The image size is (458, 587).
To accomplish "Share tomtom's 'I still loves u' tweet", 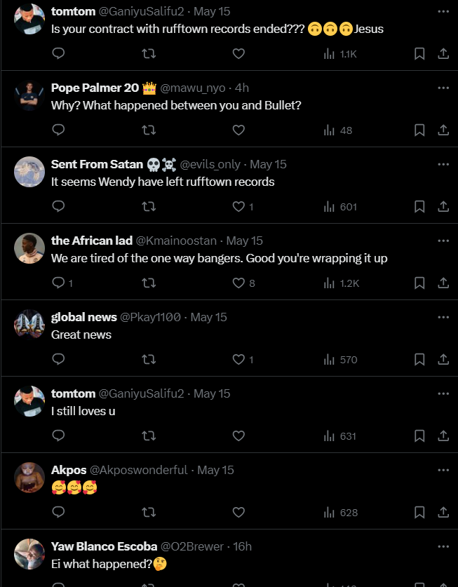I will (443, 436).
